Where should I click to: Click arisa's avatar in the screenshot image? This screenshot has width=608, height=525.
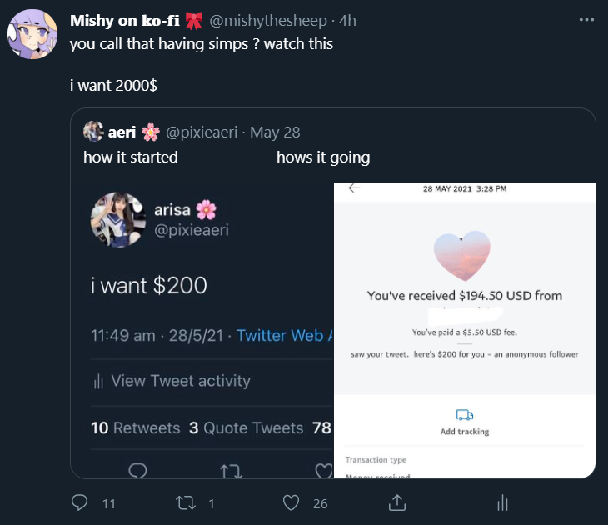point(118,220)
